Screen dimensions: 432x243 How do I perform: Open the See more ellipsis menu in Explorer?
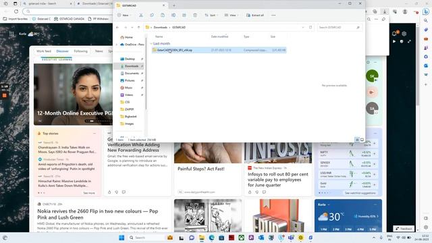pyautogui.click(x=273, y=15)
